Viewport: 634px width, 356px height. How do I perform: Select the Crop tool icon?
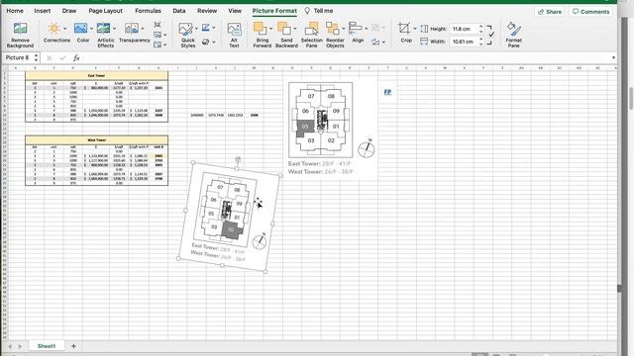click(x=404, y=29)
